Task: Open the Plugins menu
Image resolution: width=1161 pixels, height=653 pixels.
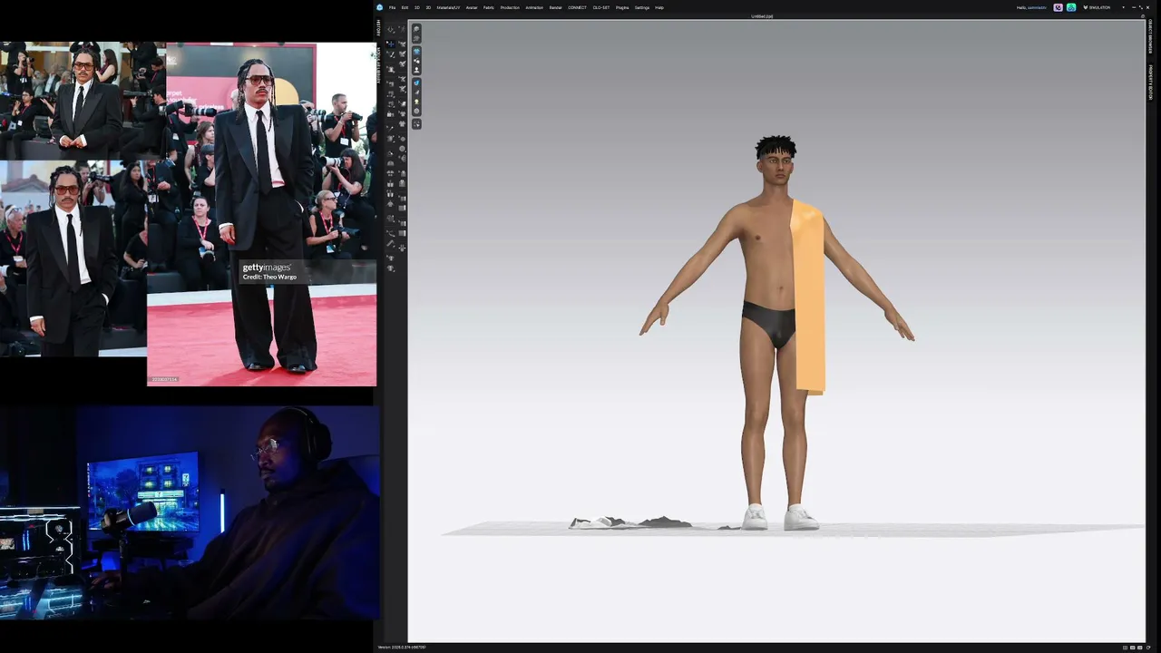Action: (622, 7)
